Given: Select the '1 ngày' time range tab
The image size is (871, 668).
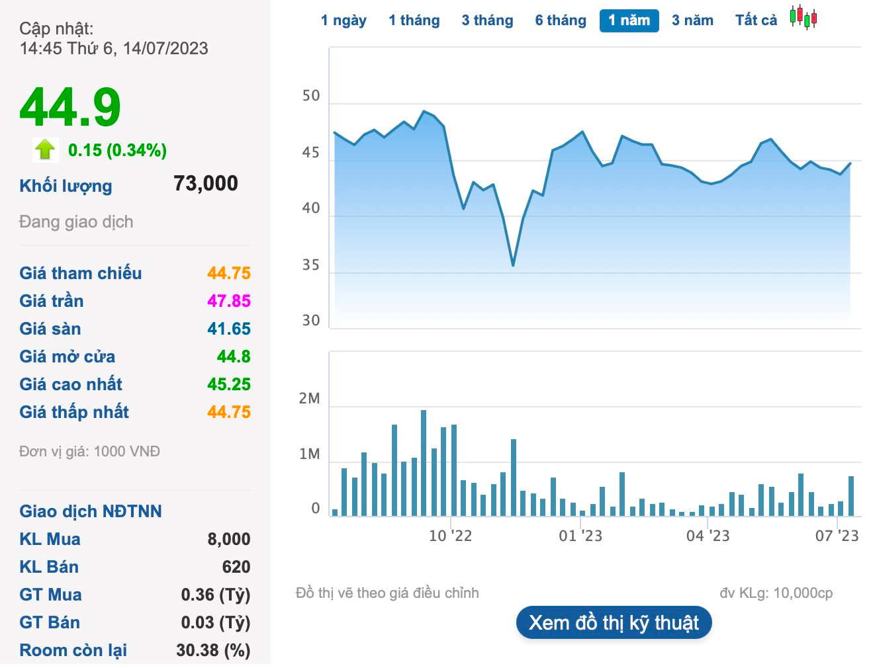Looking at the screenshot, I should pyautogui.click(x=344, y=21).
